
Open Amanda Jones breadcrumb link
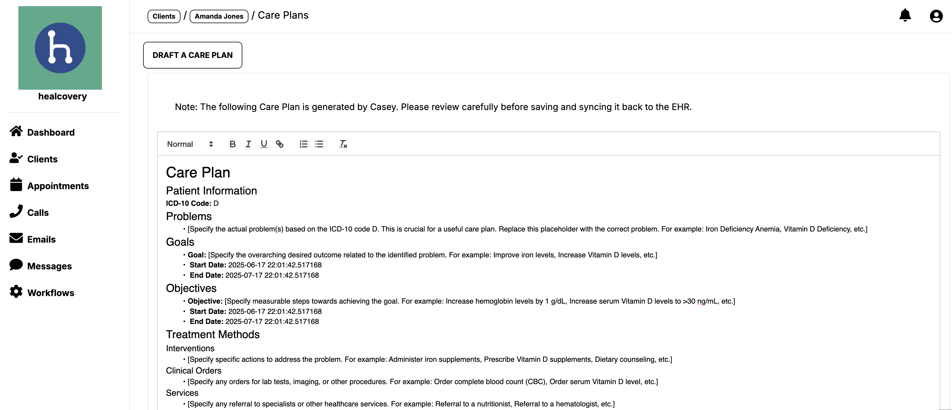[x=219, y=16]
